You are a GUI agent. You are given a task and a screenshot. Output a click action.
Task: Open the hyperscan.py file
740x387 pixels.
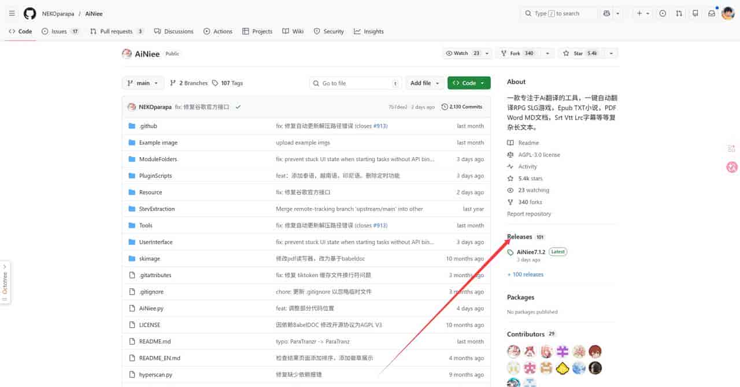[x=156, y=375]
